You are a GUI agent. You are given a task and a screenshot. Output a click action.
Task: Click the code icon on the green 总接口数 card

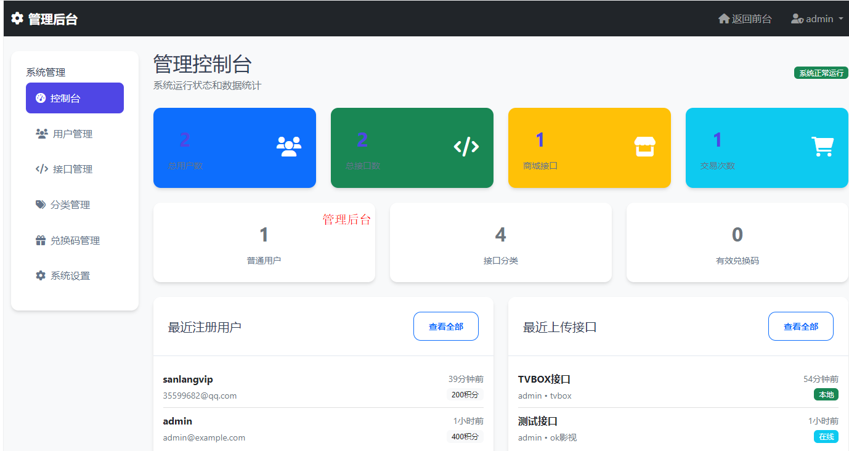pyautogui.click(x=467, y=147)
